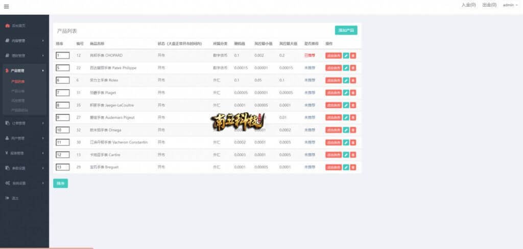The width and height of the screenshot is (523, 249).
Task: Click the hamburger menu icon at top left
Action: [6, 7]
